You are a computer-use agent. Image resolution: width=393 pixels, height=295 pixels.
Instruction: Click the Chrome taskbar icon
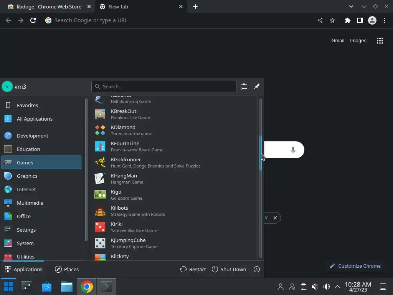86,287
